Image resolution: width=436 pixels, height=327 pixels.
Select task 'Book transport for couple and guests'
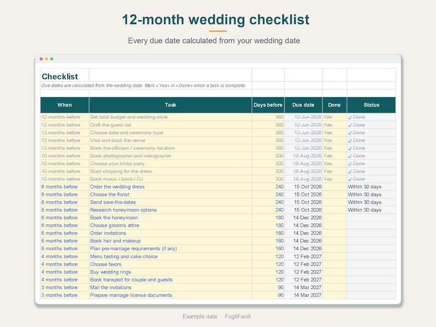170,280
